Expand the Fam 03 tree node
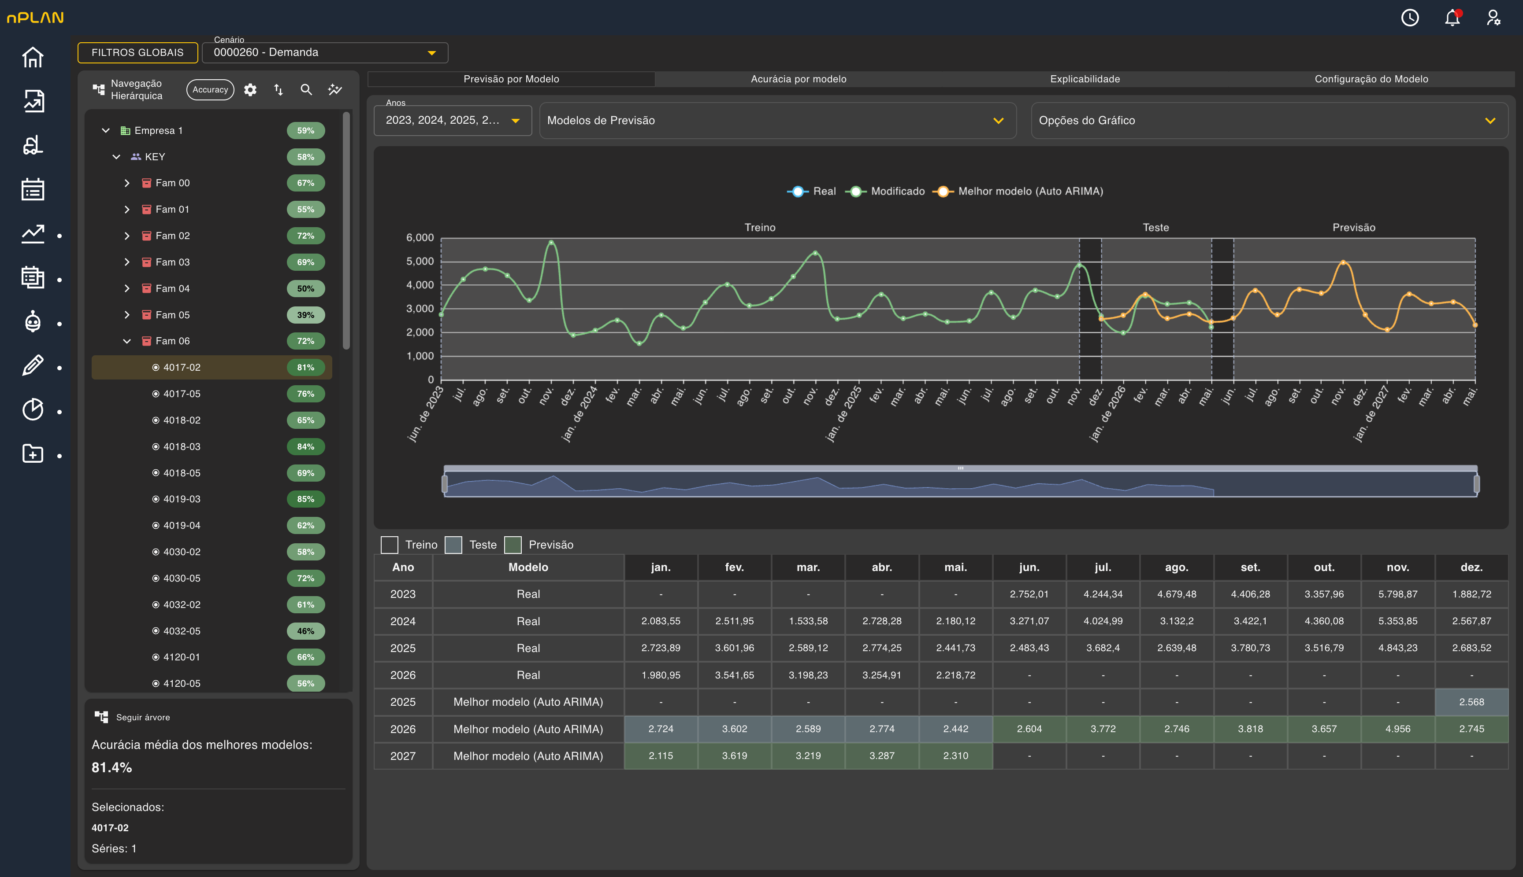The height and width of the screenshot is (877, 1523). pos(126,262)
